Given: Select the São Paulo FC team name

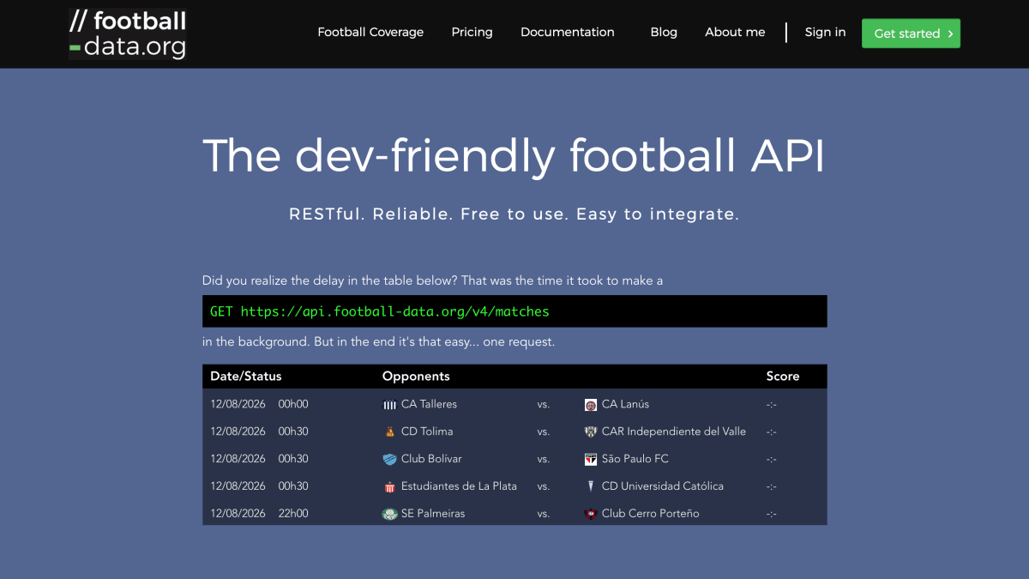Looking at the screenshot, I should click(x=637, y=459).
